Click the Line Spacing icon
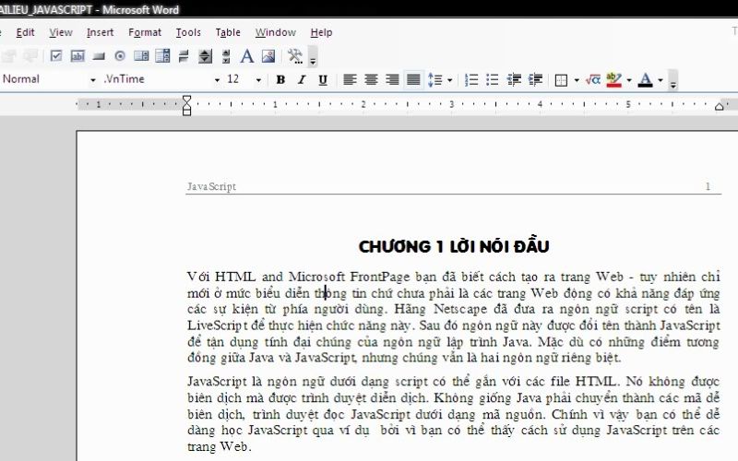The image size is (738, 461). (434, 80)
